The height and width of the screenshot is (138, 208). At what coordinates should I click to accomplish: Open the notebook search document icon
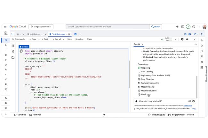pyautogui.click(x=13, y=52)
